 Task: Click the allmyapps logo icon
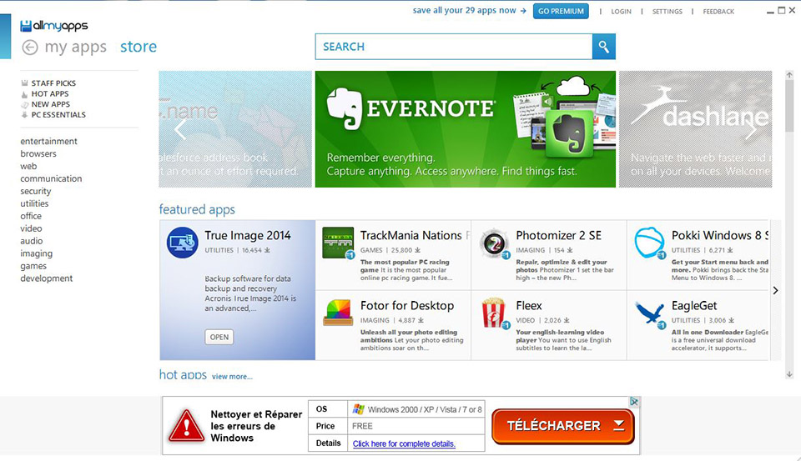click(x=26, y=26)
